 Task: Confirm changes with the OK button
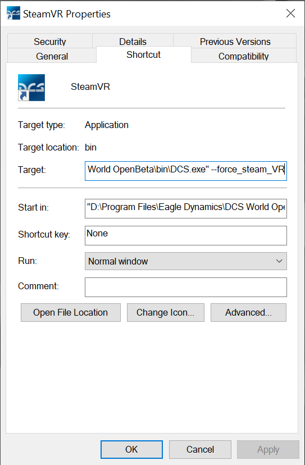tap(131, 449)
